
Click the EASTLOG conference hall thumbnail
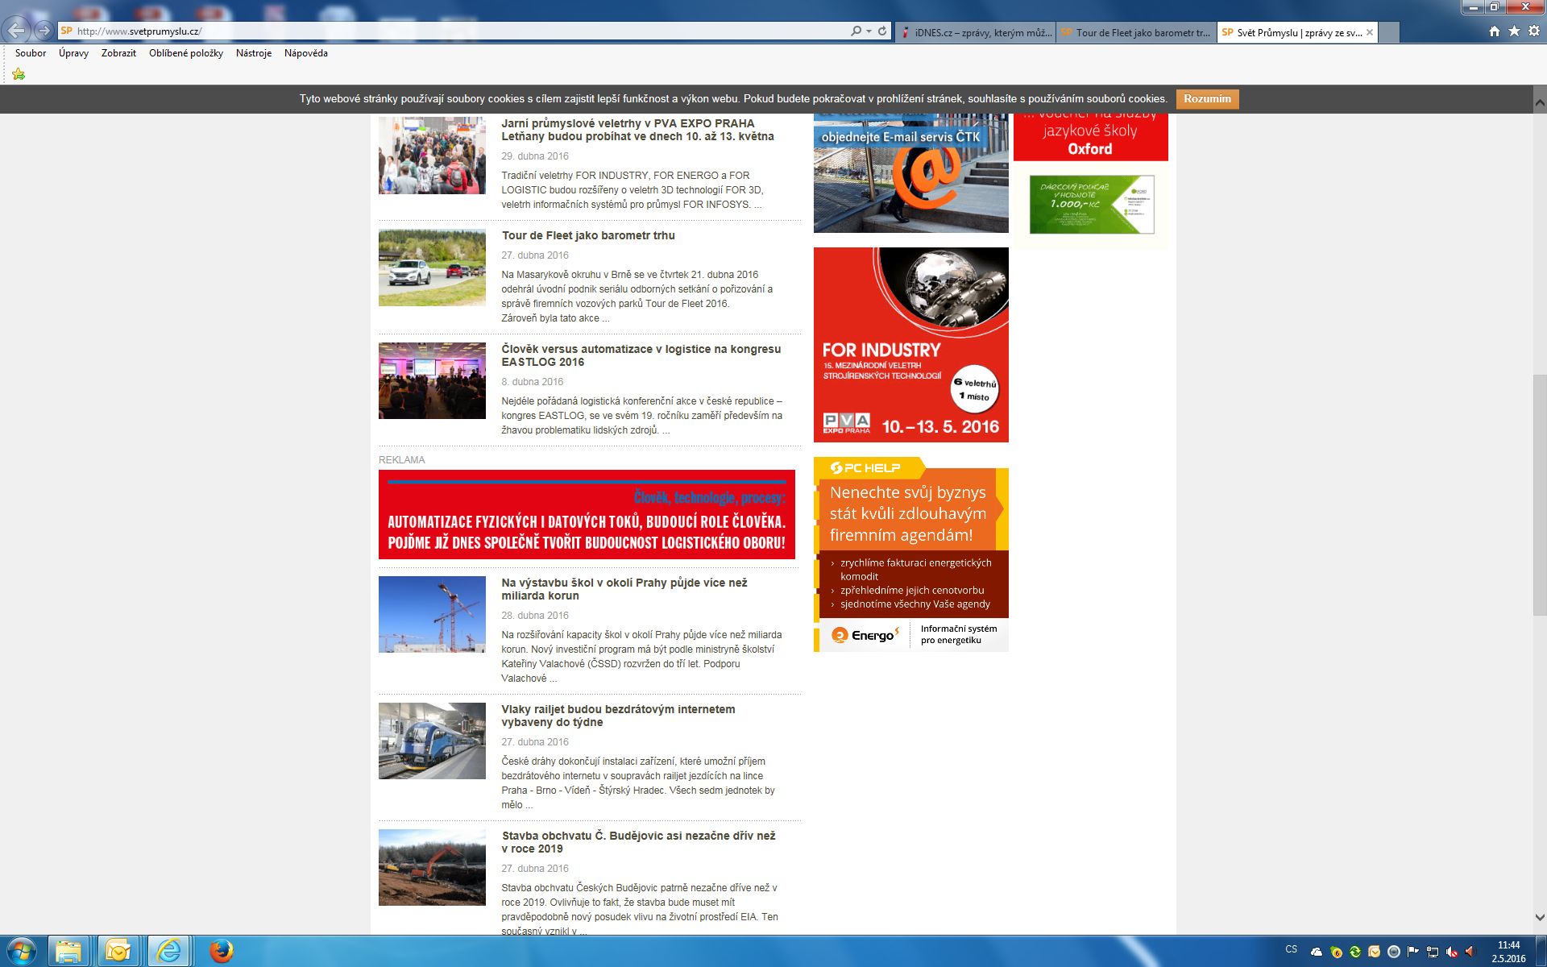coord(432,380)
